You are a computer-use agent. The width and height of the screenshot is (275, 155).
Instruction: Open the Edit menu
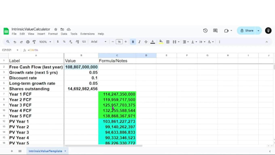point(22,34)
